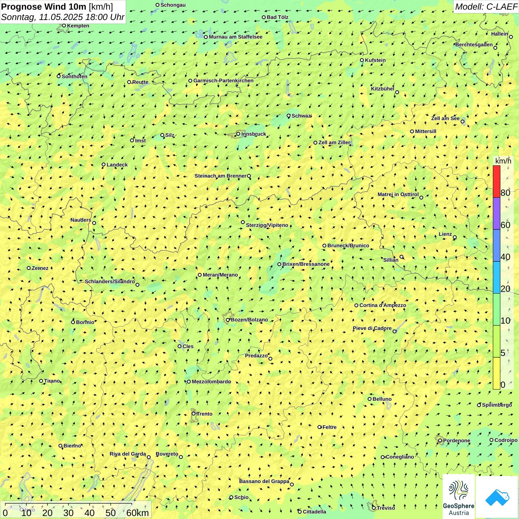Click the '60km' scale bar label

pos(138,513)
